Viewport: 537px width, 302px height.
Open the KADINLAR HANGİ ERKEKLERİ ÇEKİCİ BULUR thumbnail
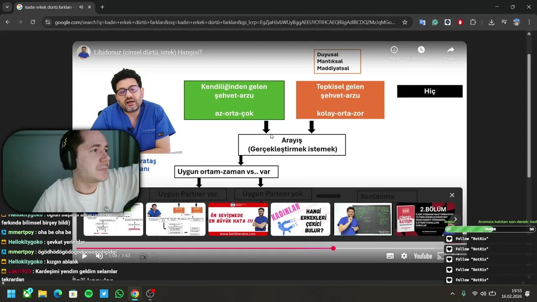tap(300, 219)
